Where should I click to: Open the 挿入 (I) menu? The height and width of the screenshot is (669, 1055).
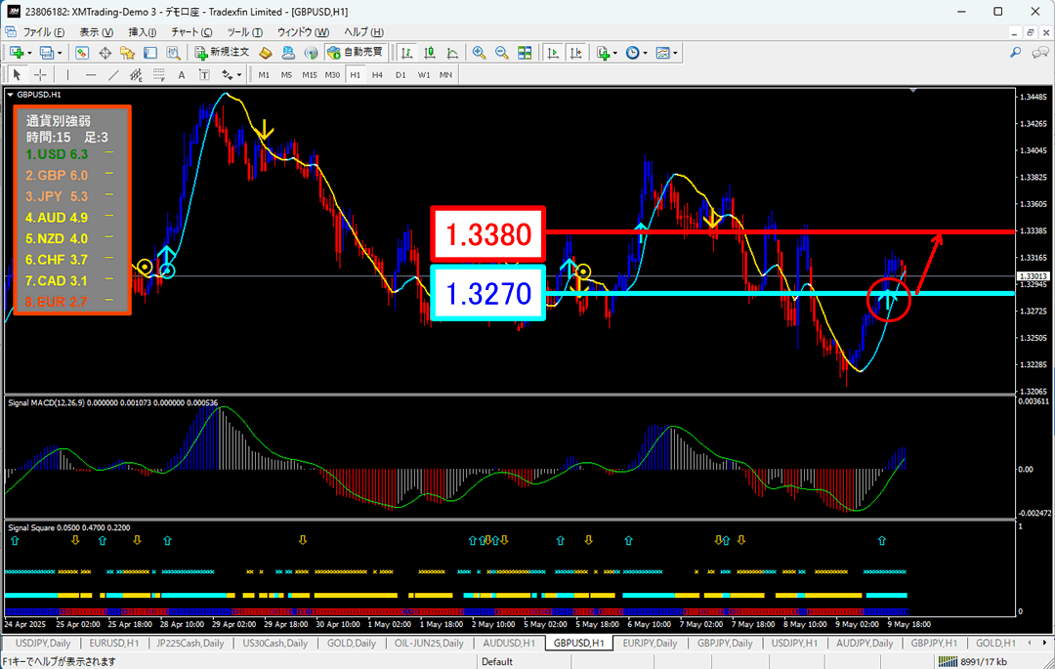142,31
